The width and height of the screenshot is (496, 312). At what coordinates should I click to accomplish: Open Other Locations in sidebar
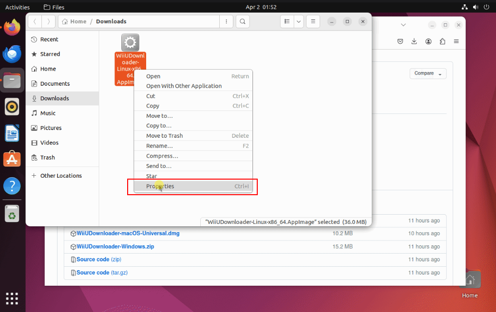(x=61, y=176)
